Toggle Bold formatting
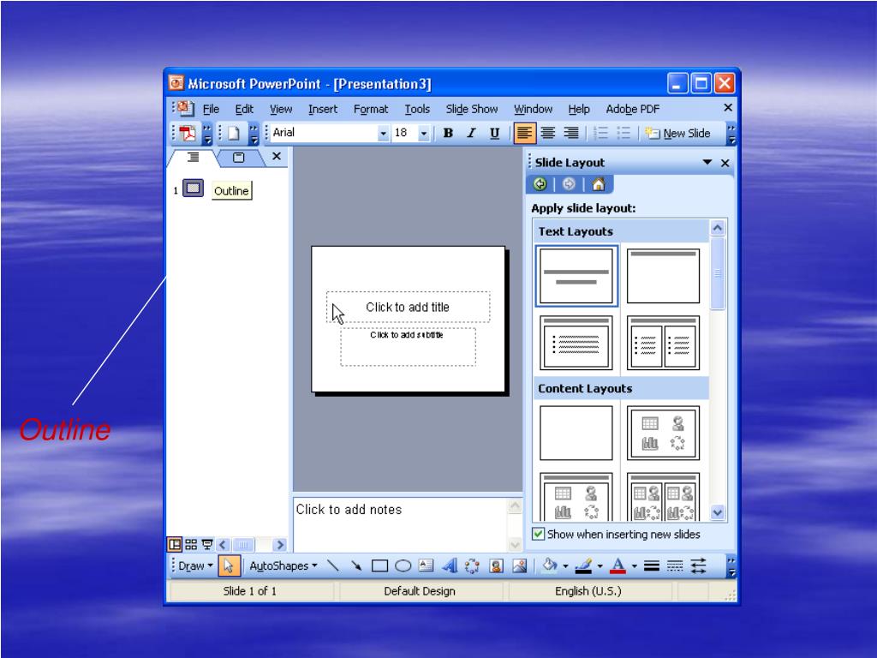The height and width of the screenshot is (658, 877). [447, 133]
